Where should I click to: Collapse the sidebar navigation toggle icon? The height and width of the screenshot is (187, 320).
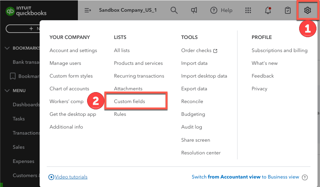coord(88,10)
